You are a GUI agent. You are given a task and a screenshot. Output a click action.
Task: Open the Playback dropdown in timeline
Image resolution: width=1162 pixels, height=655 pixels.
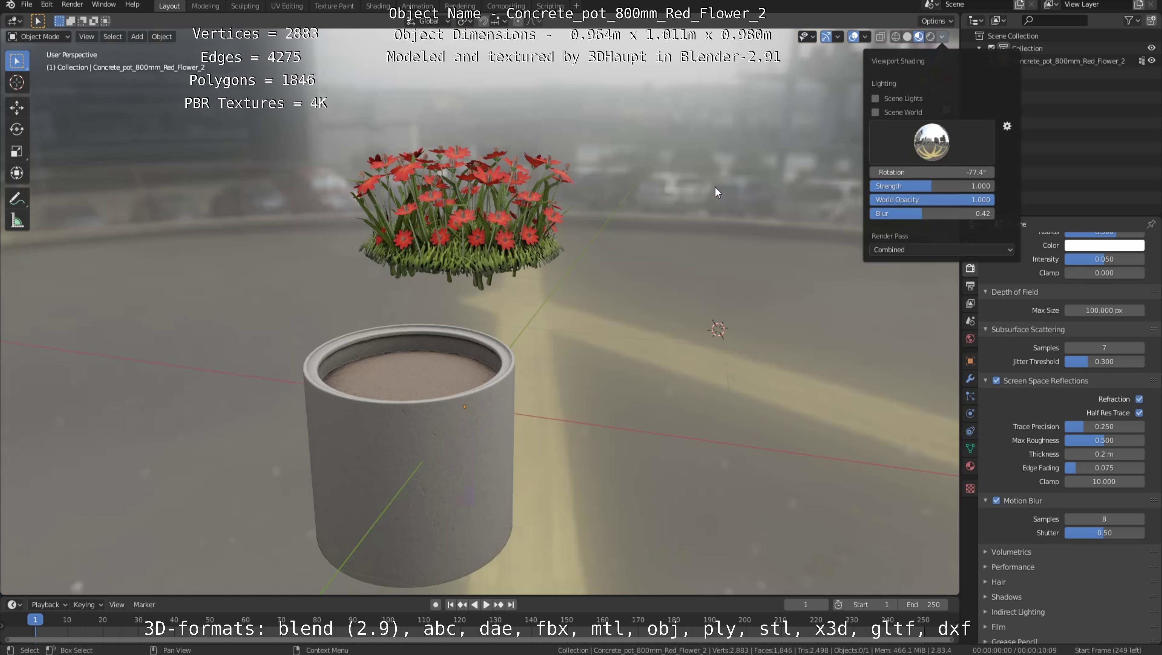point(49,604)
